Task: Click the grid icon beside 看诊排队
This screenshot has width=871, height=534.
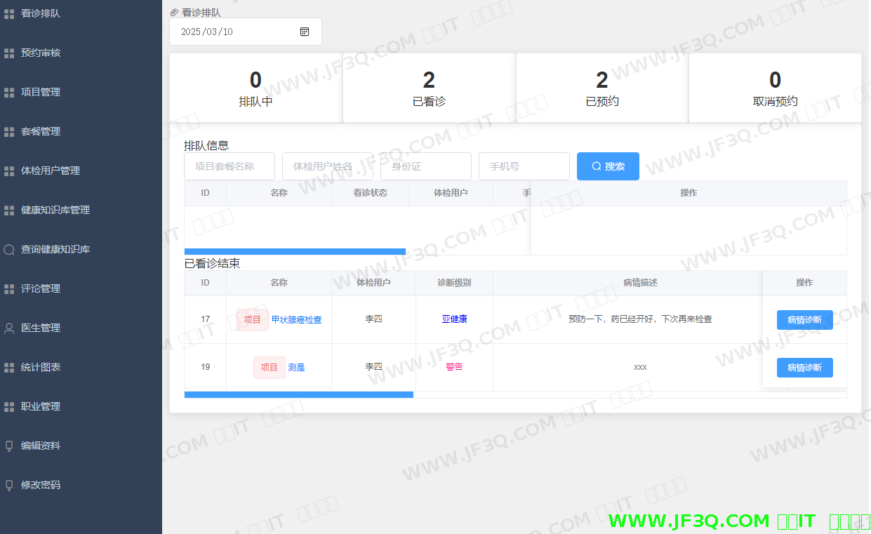Action: [x=9, y=13]
